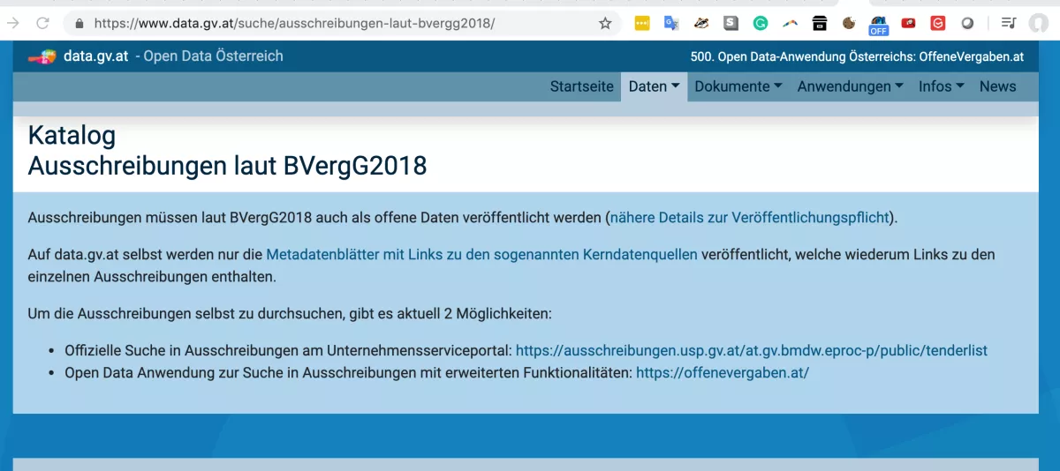Expand the Daten dropdown menu
The height and width of the screenshot is (471, 1060).
point(655,86)
